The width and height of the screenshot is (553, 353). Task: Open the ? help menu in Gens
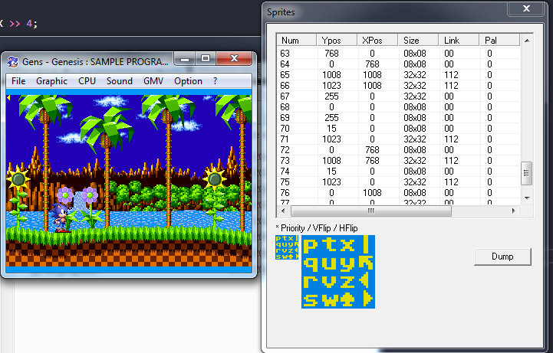(215, 81)
